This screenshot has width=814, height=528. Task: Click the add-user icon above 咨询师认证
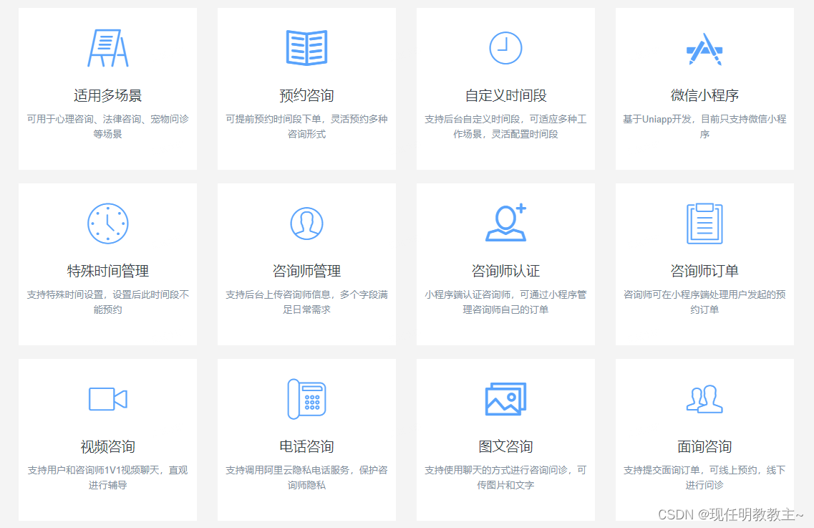click(505, 224)
